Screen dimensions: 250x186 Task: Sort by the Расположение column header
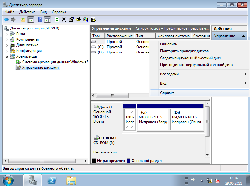coord(119,36)
